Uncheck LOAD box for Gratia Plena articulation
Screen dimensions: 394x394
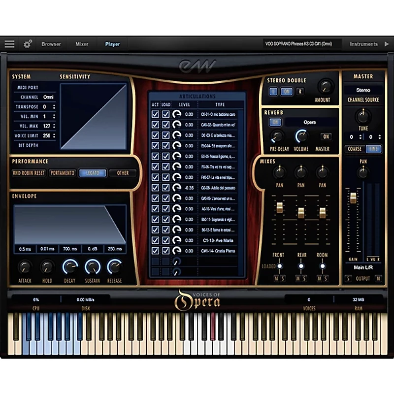click(x=166, y=251)
